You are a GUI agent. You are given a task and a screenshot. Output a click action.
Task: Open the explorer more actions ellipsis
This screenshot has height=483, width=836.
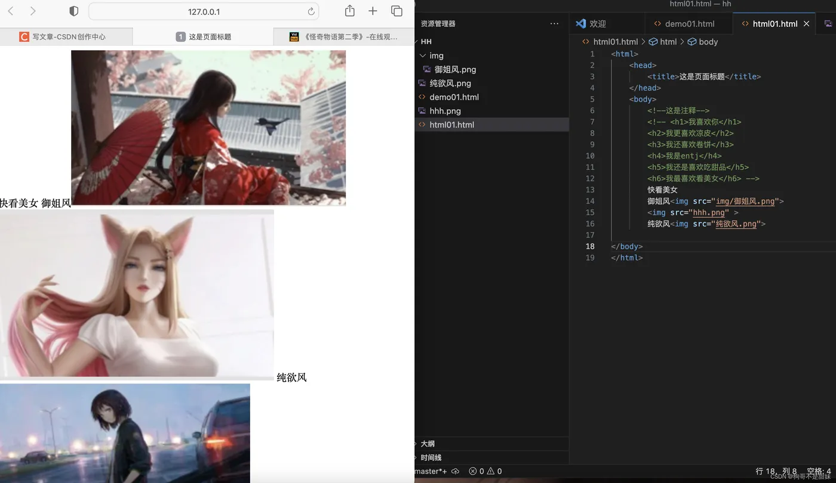click(x=554, y=24)
